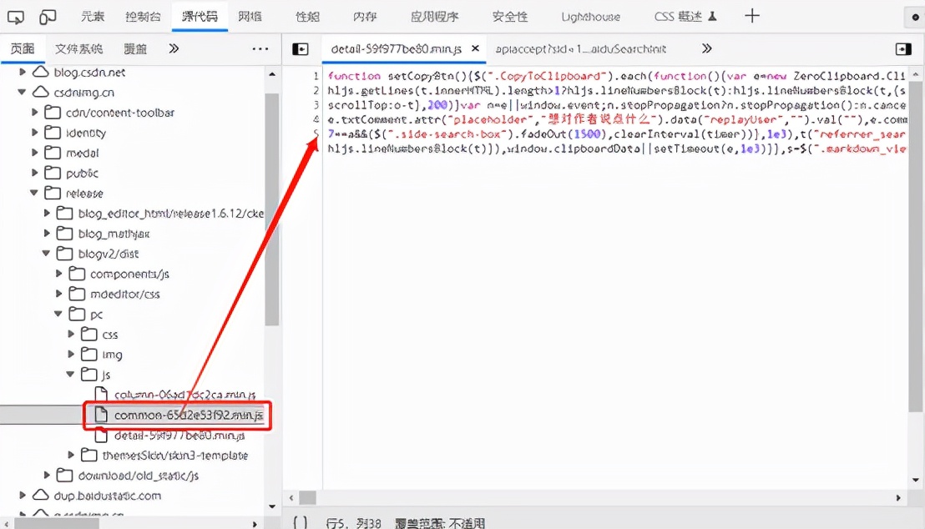925x529 pixels.
Task: Collapse the csdnimg.cn domain node
Action: pos(22,92)
